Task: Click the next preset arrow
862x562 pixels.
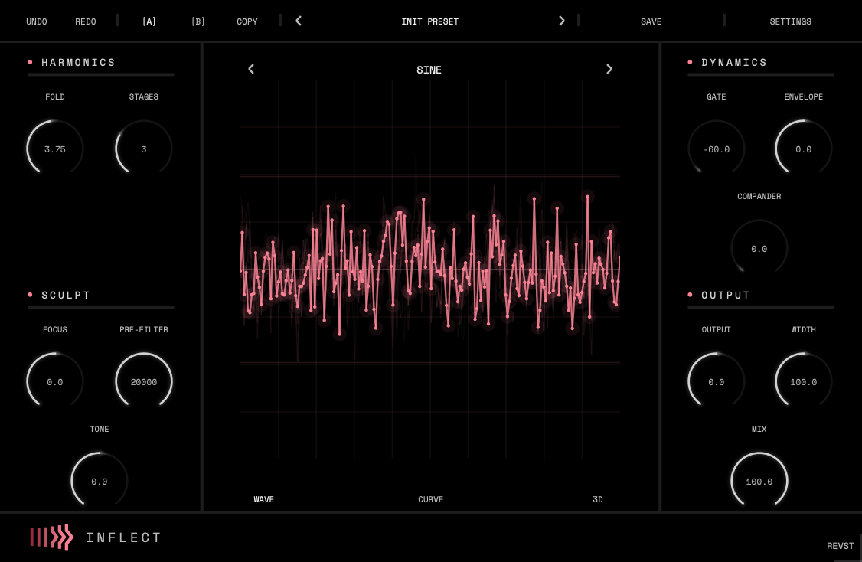Action: click(x=561, y=21)
